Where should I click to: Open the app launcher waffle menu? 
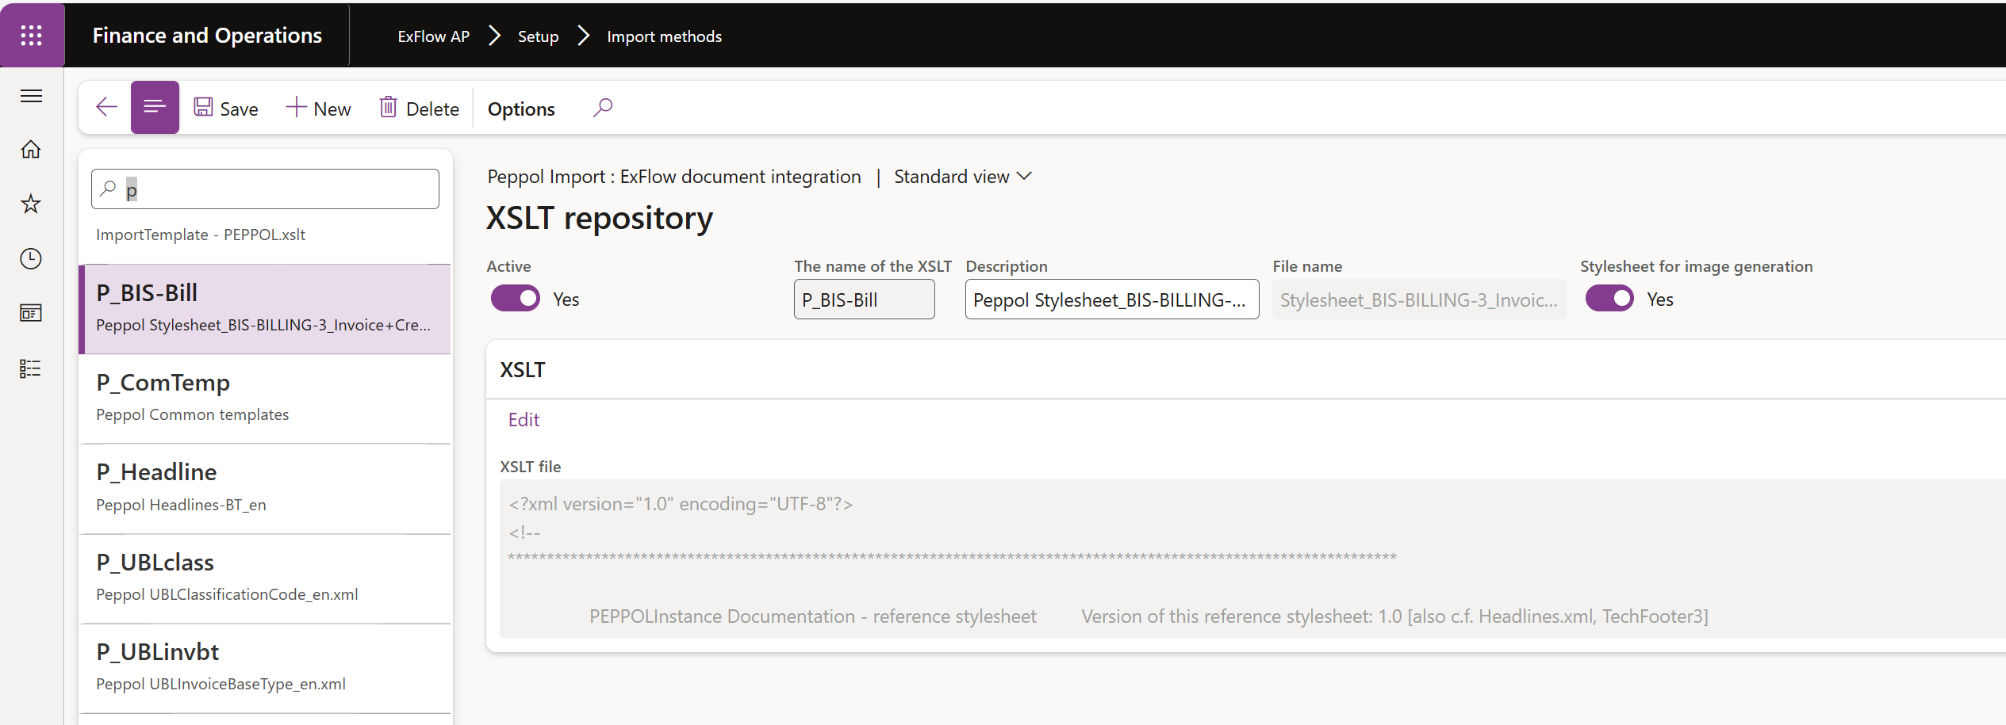click(32, 35)
